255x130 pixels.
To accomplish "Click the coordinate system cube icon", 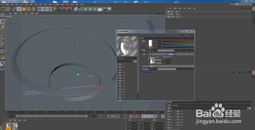I will (54, 9).
